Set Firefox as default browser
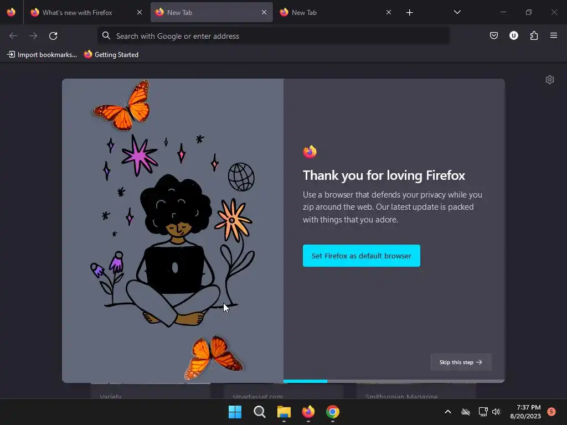This screenshot has height=425, width=567. 361,256
